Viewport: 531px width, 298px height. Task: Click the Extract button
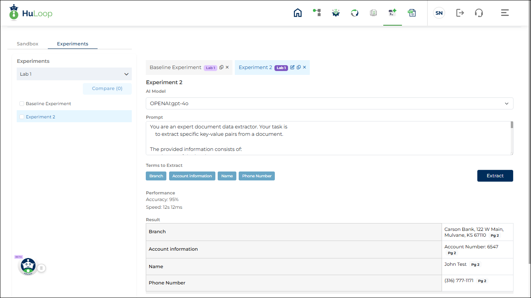click(x=495, y=176)
